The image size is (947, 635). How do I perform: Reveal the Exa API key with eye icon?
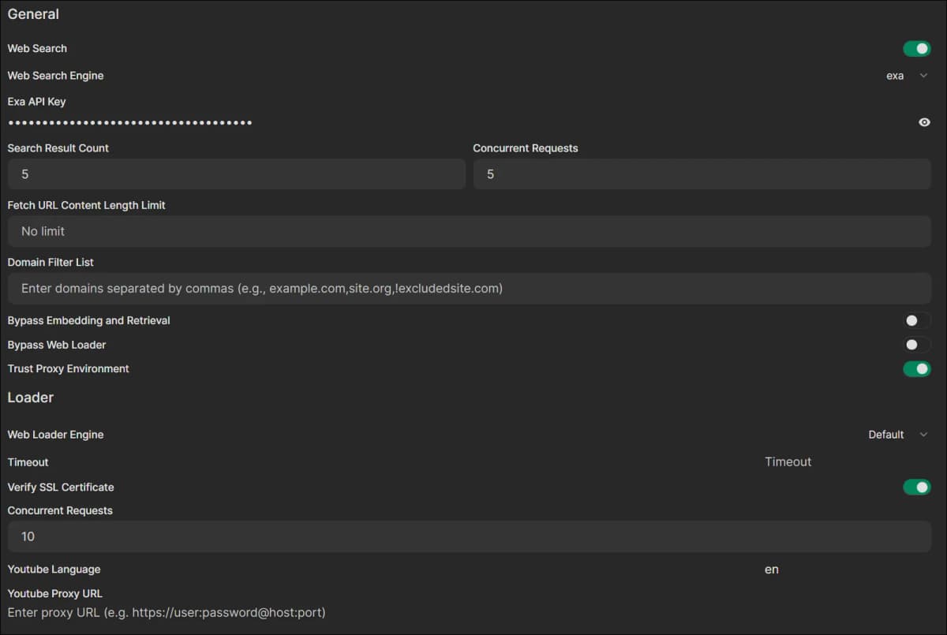924,122
